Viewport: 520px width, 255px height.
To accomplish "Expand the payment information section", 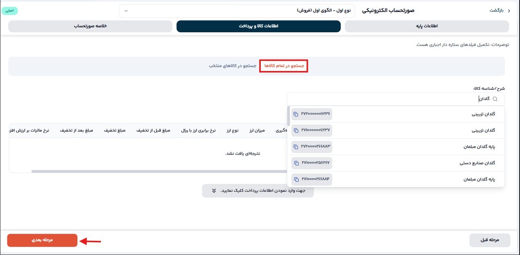I will 258,191.
